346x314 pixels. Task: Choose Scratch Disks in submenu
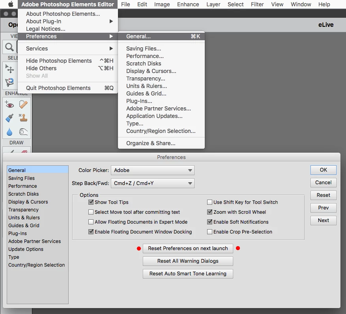tap(161, 64)
